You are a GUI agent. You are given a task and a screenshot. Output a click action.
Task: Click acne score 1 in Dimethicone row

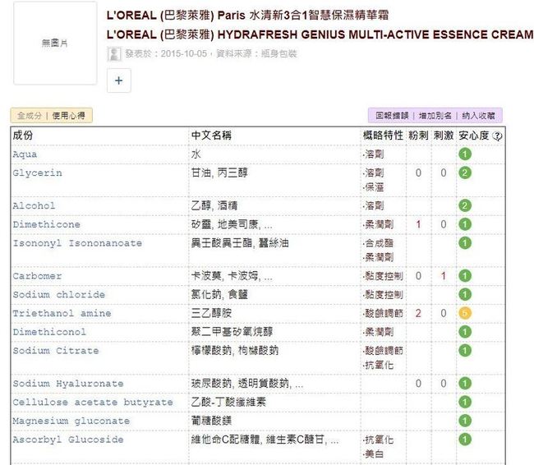point(418,224)
